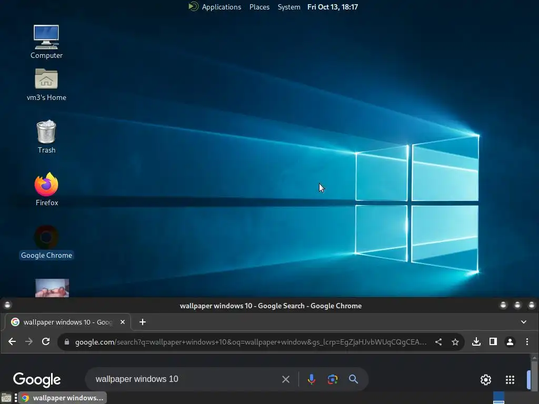Open the Applications menu

(222, 7)
